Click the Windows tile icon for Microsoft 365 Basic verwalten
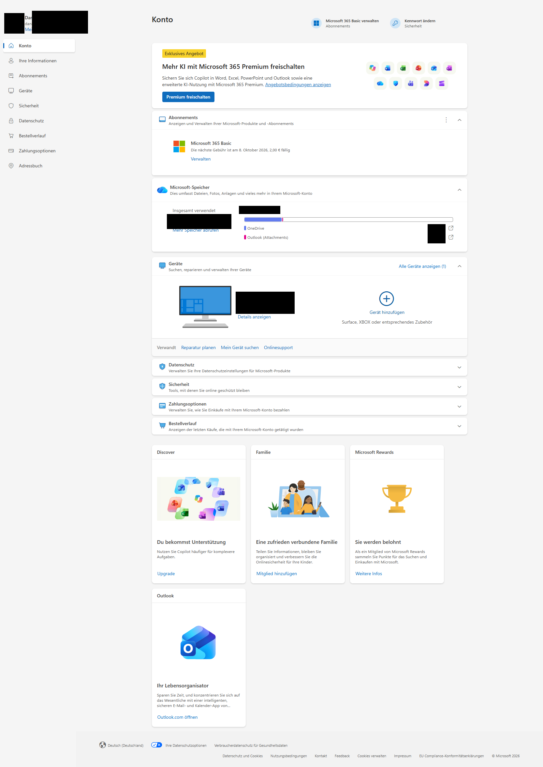The image size is (543, 767). click(316, 23)
